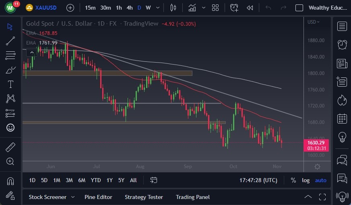Open the USD currency dropdown
This screenshot has height=205, width=351.
click(x=314, y=22)
